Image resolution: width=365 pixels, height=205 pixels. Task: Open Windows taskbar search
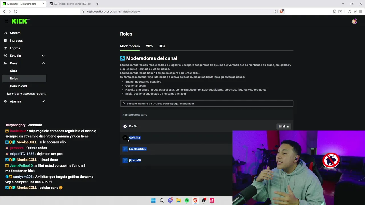(x=162, y=200)
